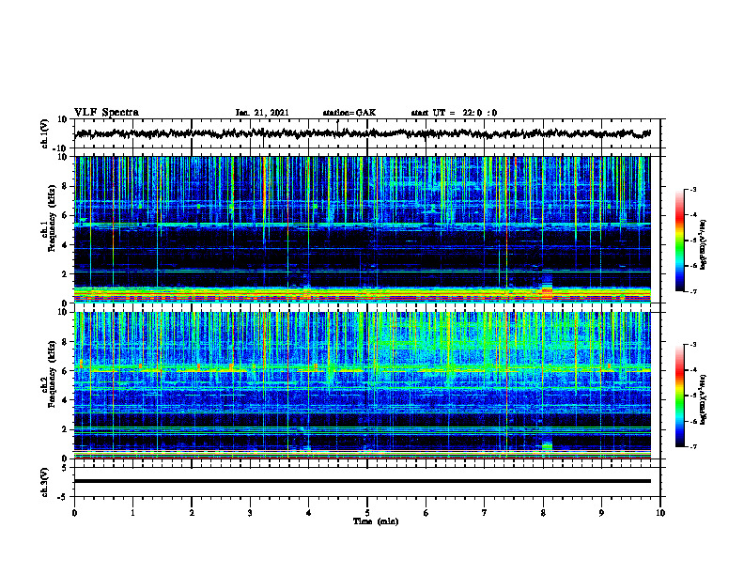
Task: Click the "station=GAK" header label
Action: pos(349,113)
